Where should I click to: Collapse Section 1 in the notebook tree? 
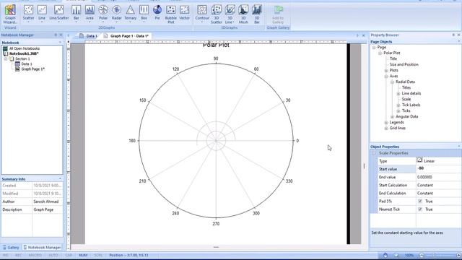point(6,59)
